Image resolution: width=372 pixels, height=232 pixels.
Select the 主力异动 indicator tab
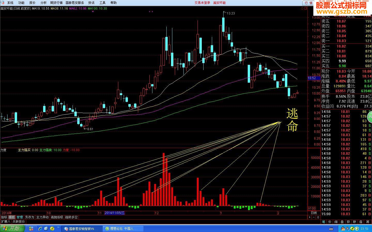(x=42, y=217)
